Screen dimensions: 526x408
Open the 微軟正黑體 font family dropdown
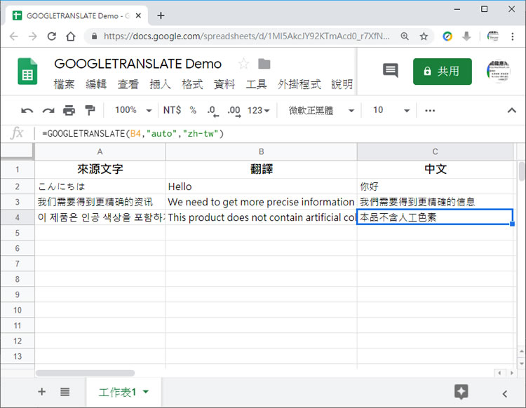[321, 110]
